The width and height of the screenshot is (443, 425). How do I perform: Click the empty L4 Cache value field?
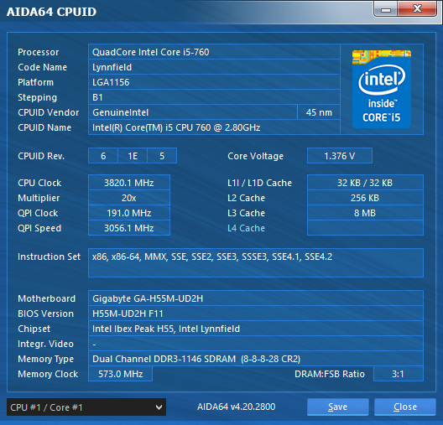pyautogui.click(x=365, y=228)
